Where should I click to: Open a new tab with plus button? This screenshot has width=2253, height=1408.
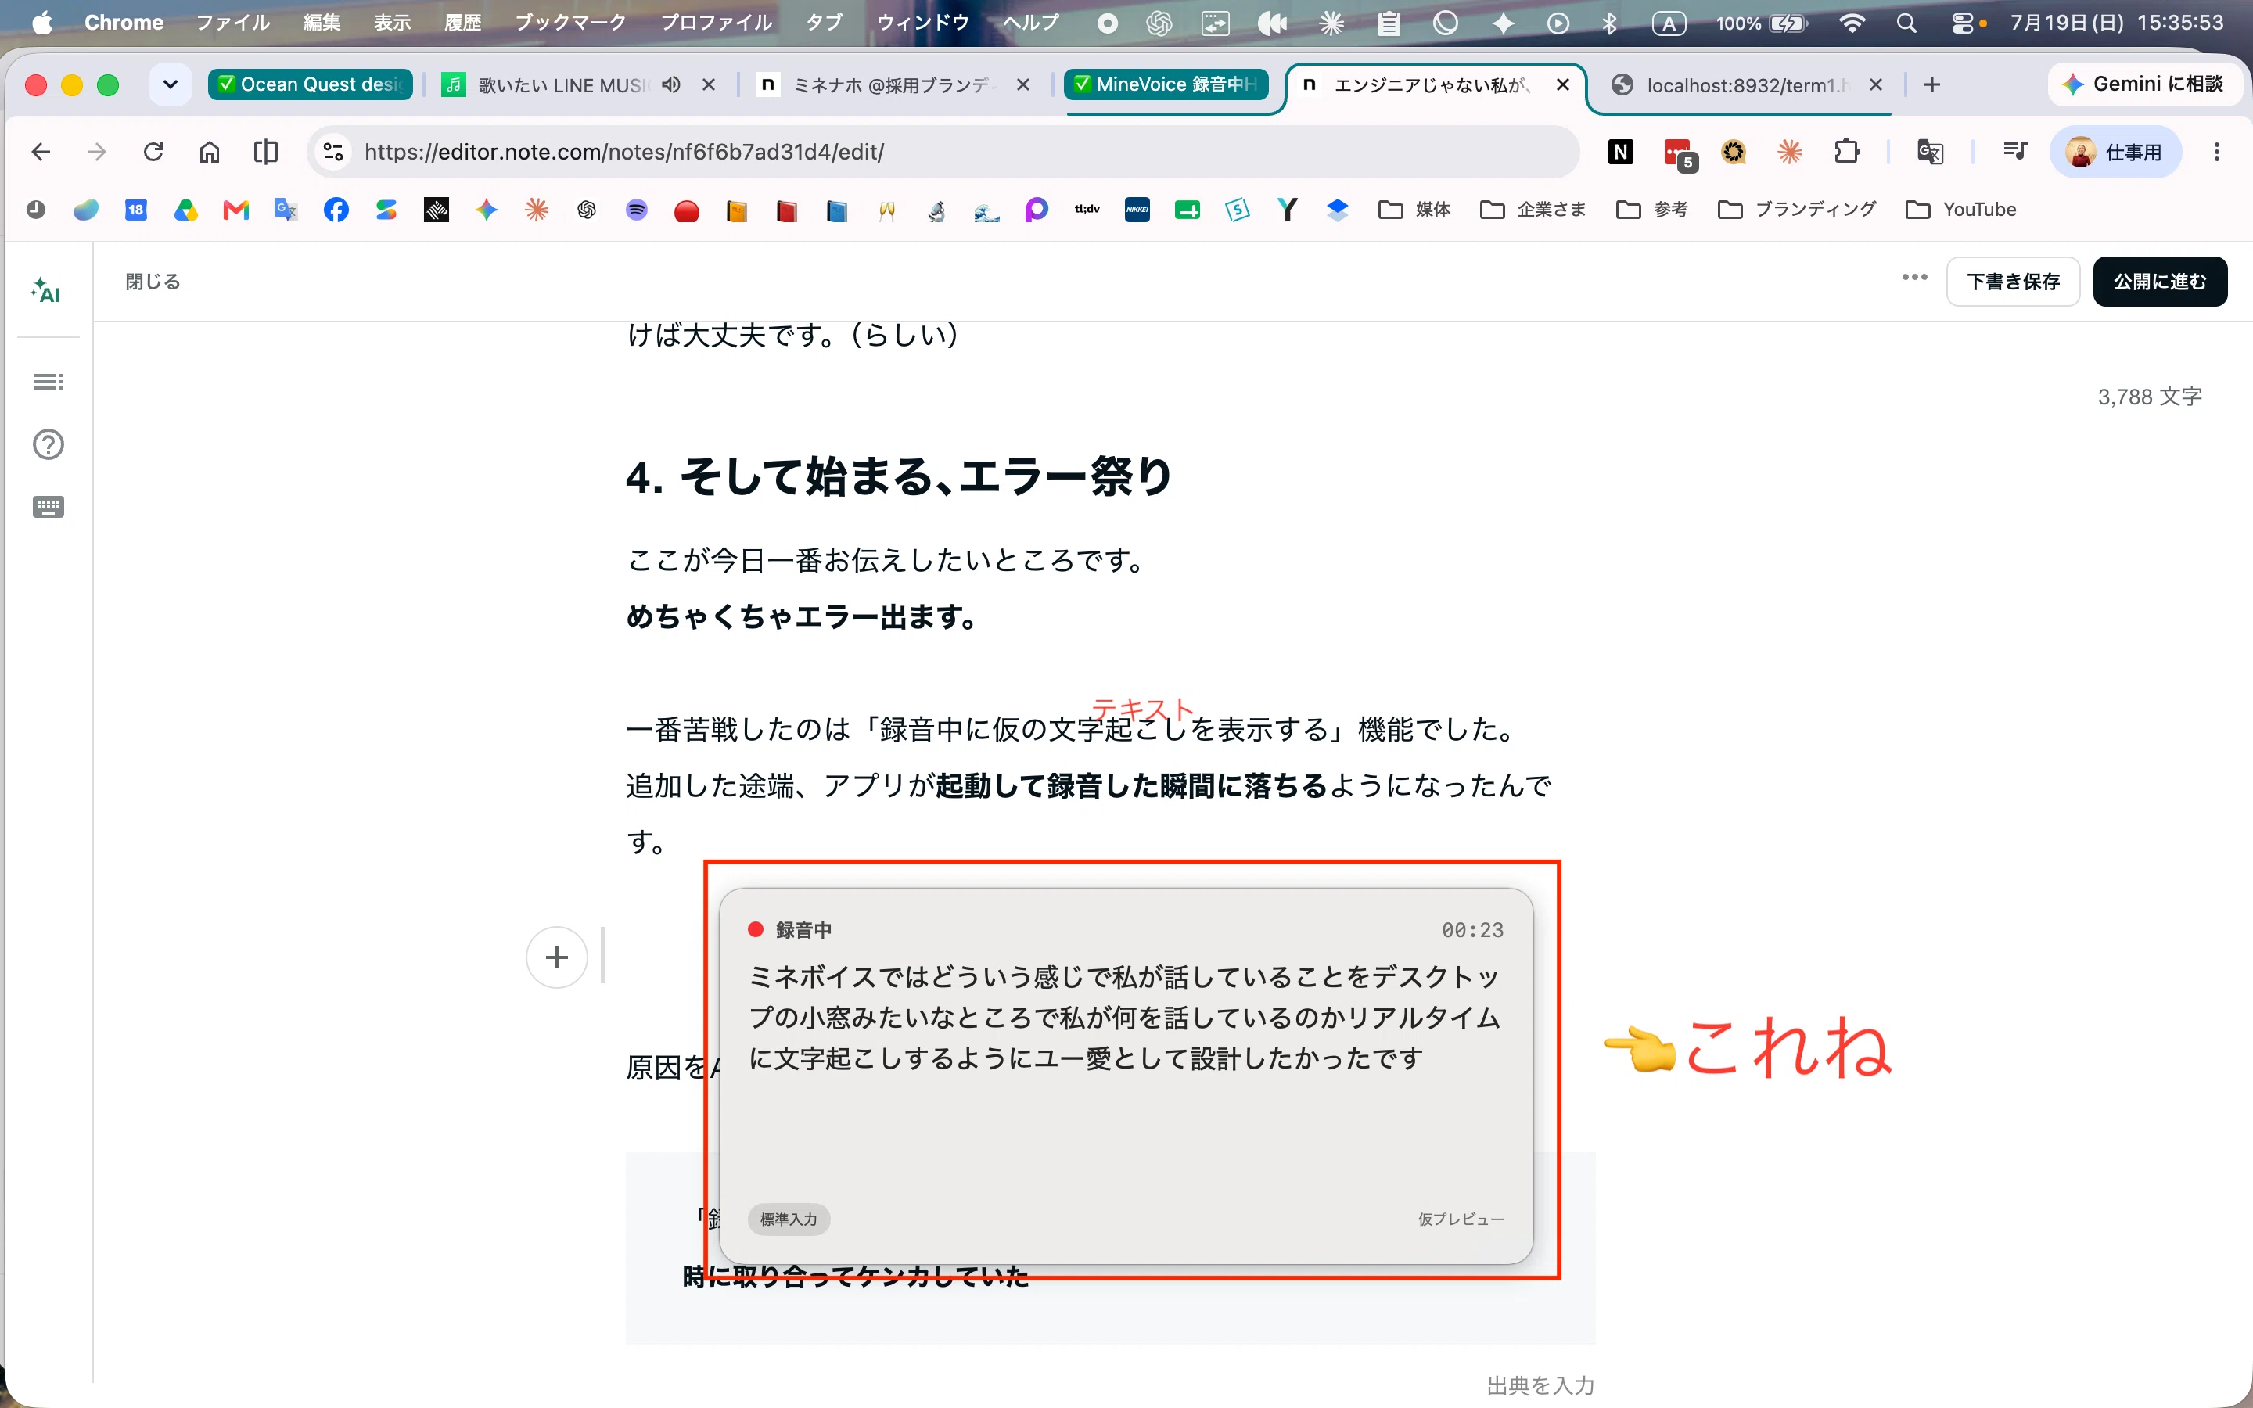1931,84
